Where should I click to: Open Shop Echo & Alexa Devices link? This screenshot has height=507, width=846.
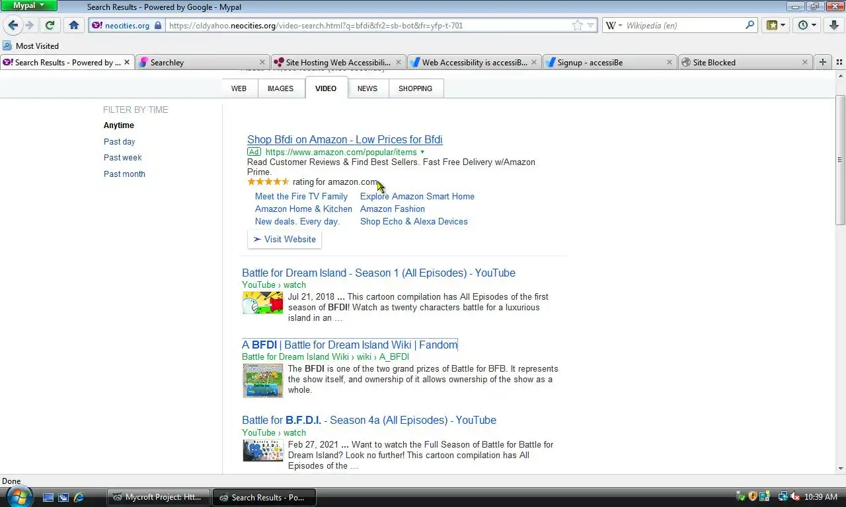click(414, 221)
